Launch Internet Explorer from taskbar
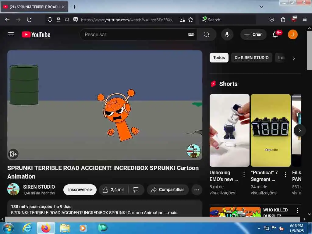 27,228
